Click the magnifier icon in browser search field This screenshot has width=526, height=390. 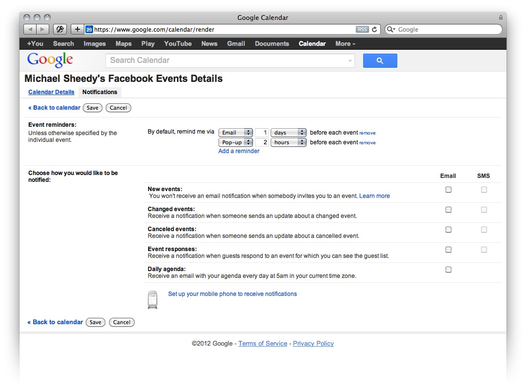click(391, 30)
